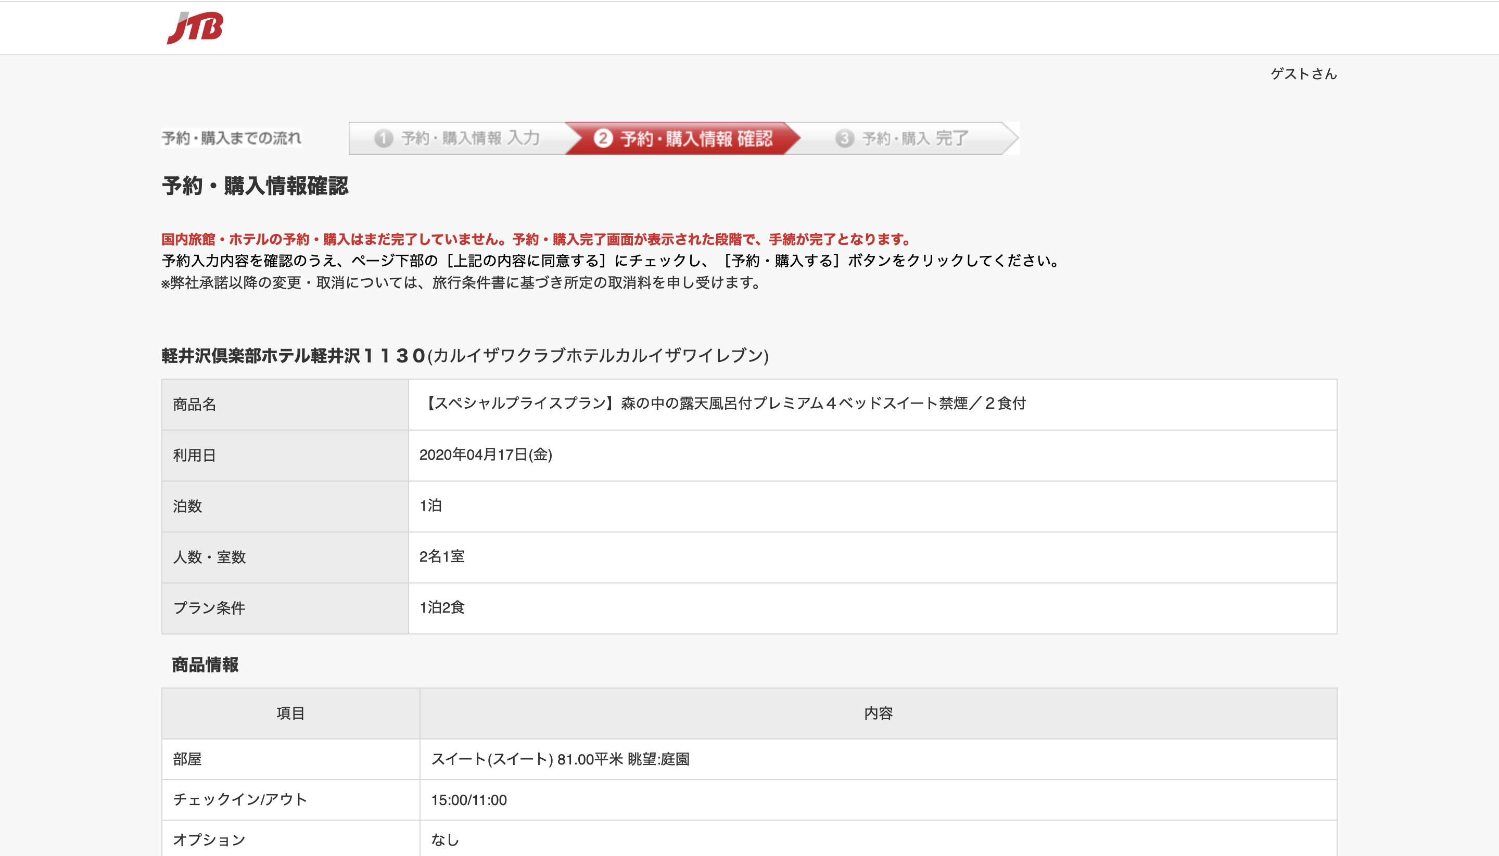Viewport: 1499px width, 856px height.
Task: Click the 予約・購入までの流れ label
Action: [231, 138]
